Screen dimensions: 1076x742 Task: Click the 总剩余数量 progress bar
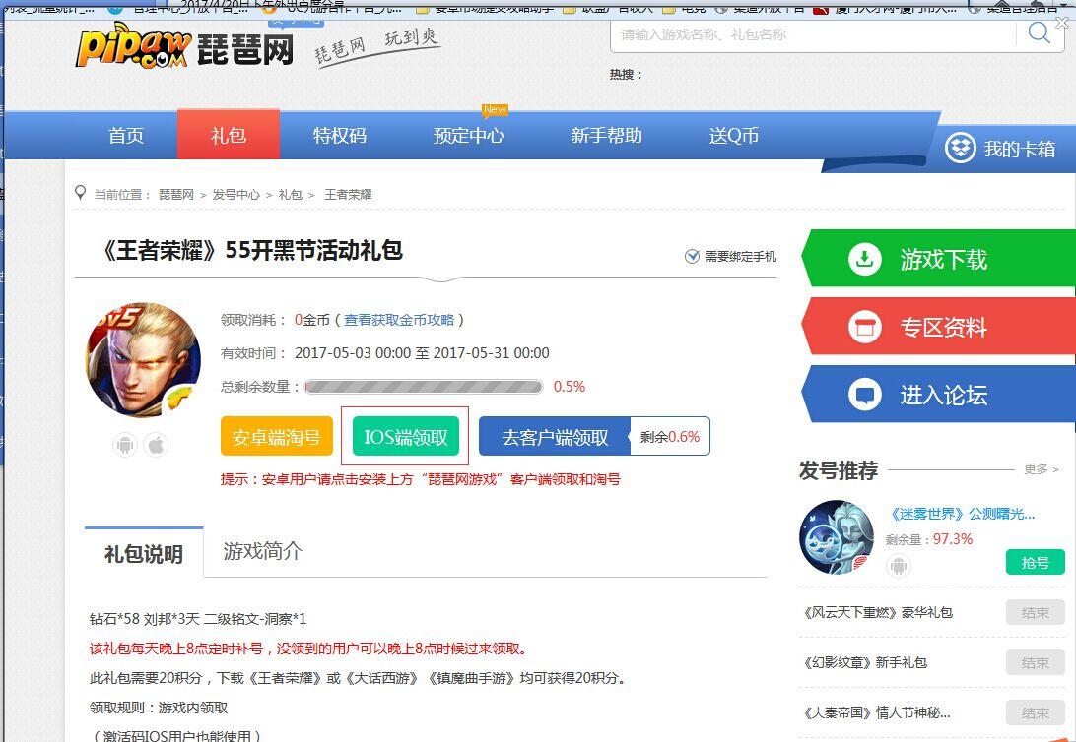point(425,387)
